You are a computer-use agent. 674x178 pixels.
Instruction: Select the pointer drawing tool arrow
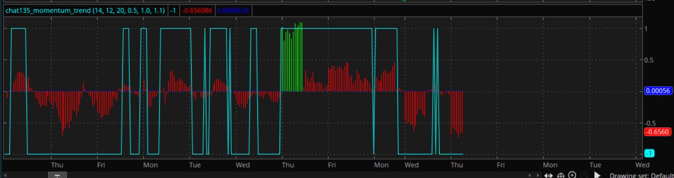pyautogui.click(x=597, y=175)
